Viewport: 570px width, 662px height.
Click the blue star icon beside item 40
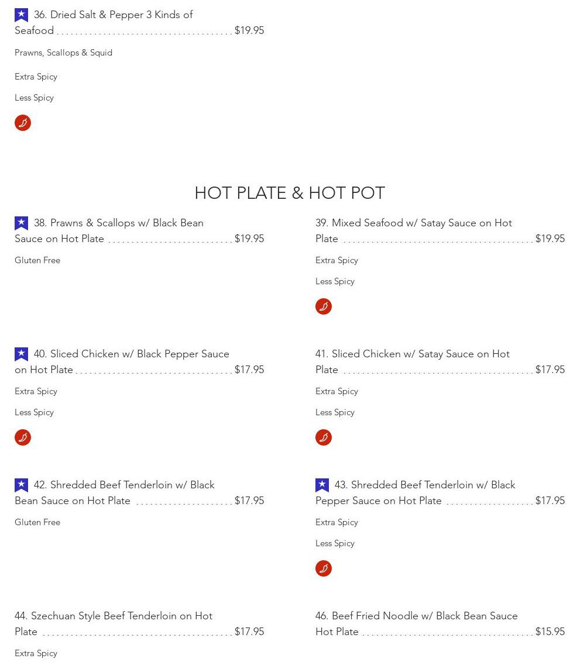[21, 354]
